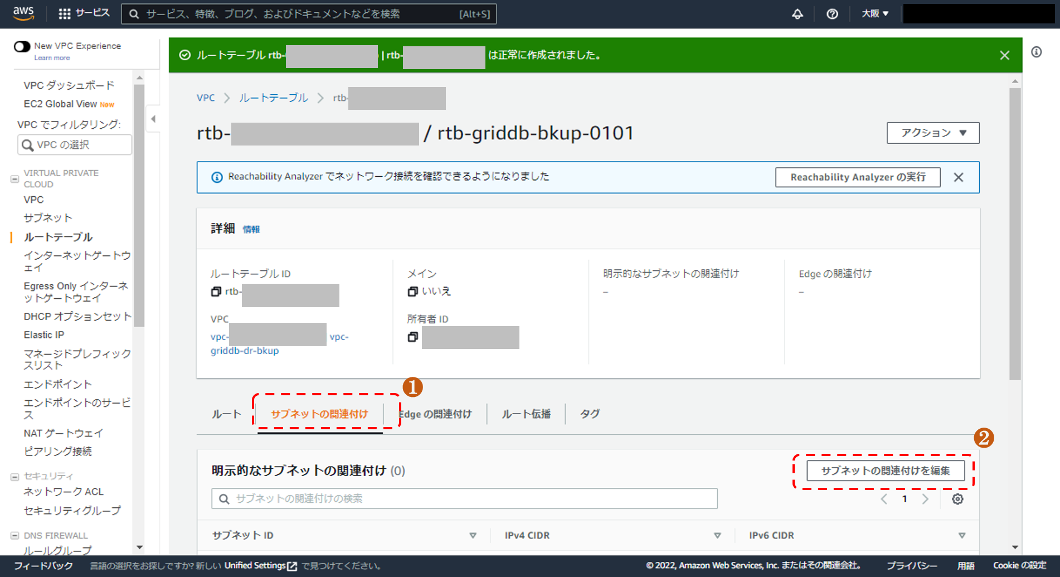
Task: Switch to the ルート tab
Action: coord(226,414)
